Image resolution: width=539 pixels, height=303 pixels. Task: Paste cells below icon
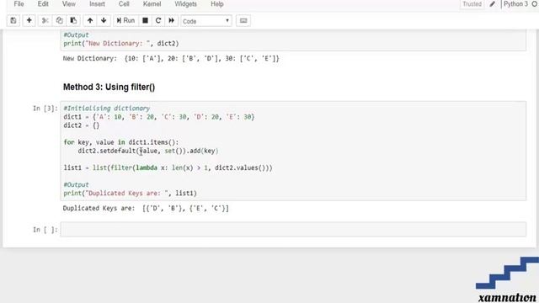pos(73,20)
